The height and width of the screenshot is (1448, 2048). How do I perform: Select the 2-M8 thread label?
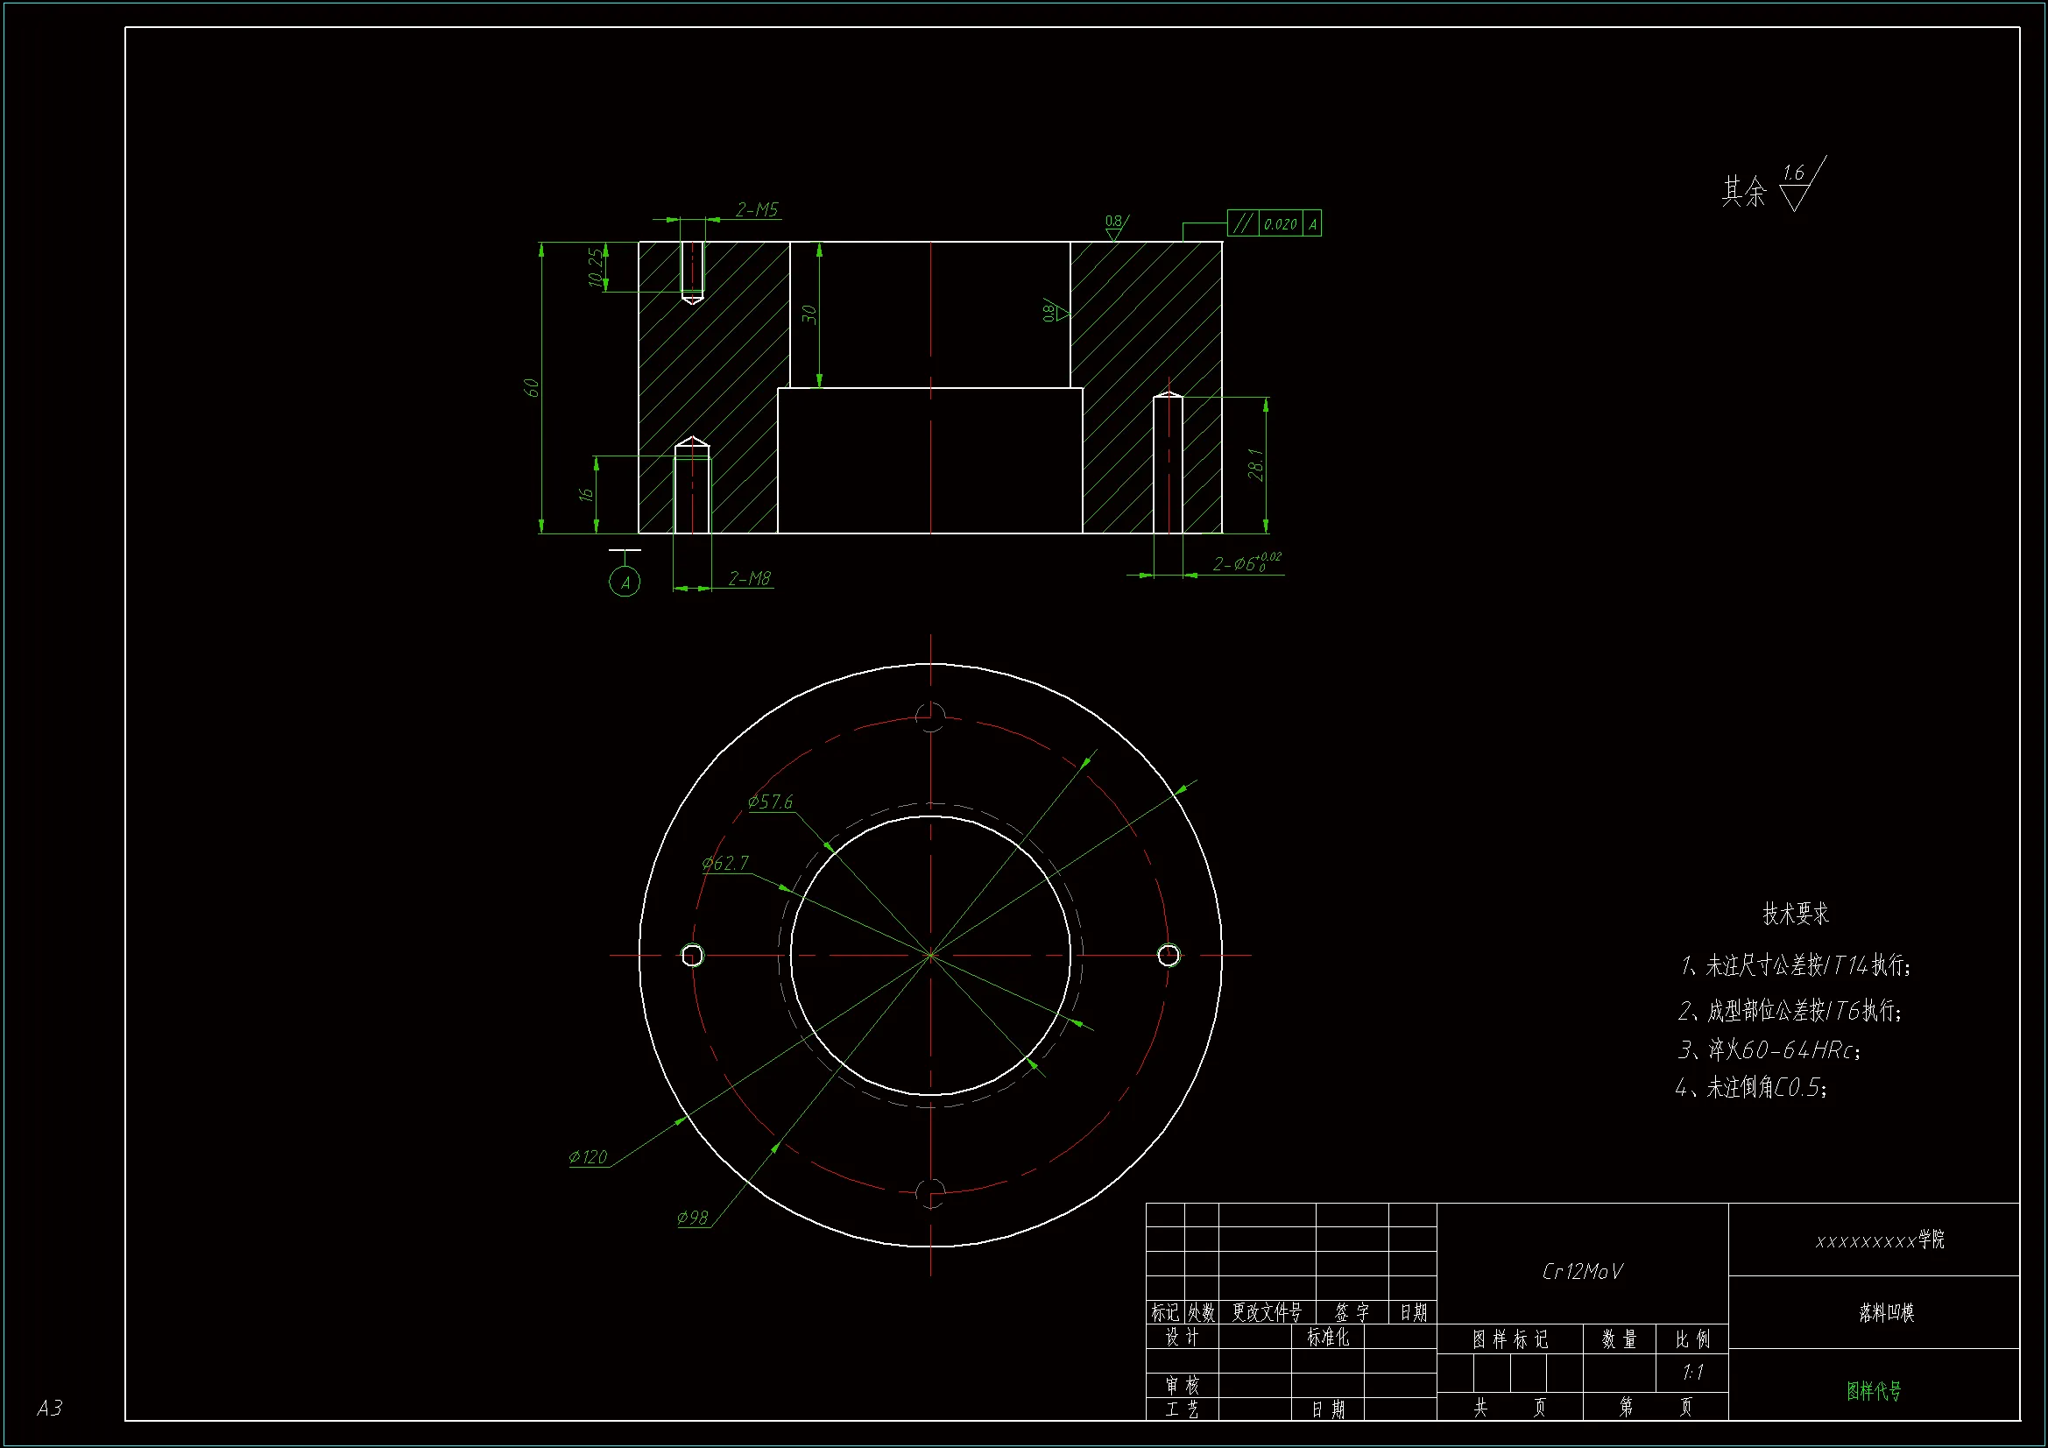[x=749, y=578]
